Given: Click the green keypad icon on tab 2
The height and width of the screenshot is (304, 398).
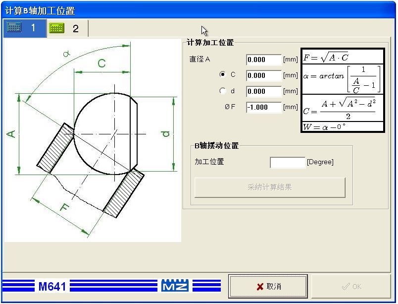Looking at the screenshot, I should coord(56,28).
